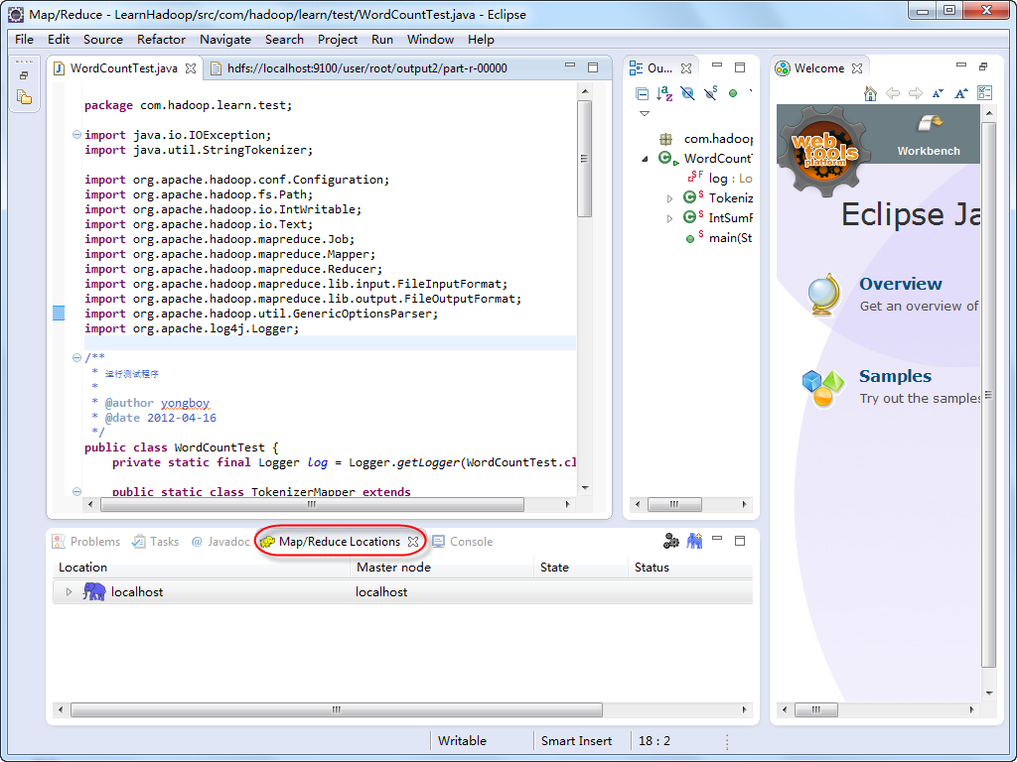Collapse All members in the Outline view
1017x762 pixels.
click(643, 92)
